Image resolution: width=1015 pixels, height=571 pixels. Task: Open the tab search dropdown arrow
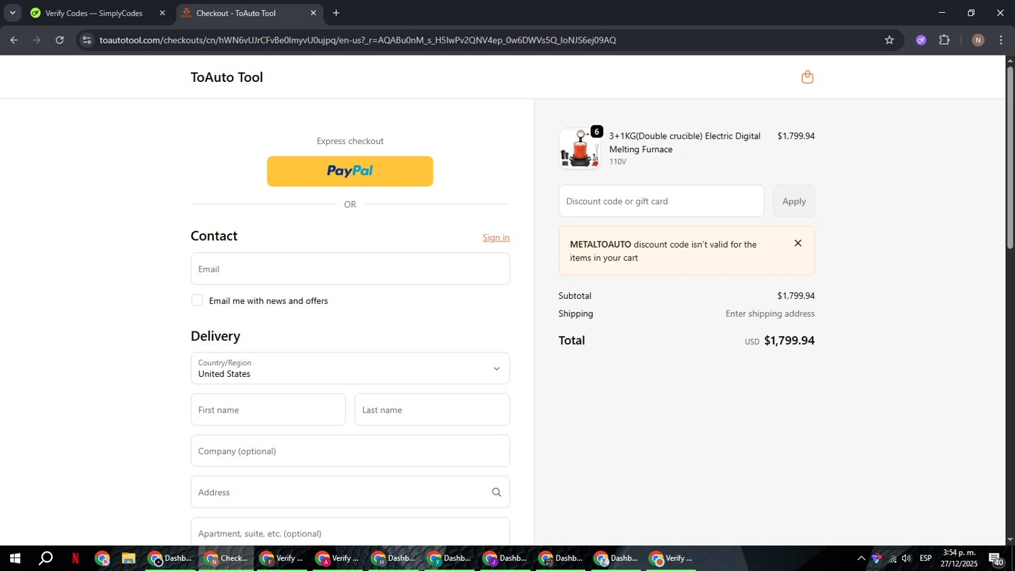(12, 13)
